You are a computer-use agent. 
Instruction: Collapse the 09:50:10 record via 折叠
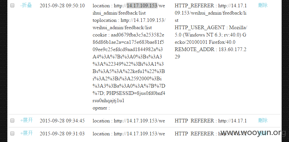[x=26, y=5]
